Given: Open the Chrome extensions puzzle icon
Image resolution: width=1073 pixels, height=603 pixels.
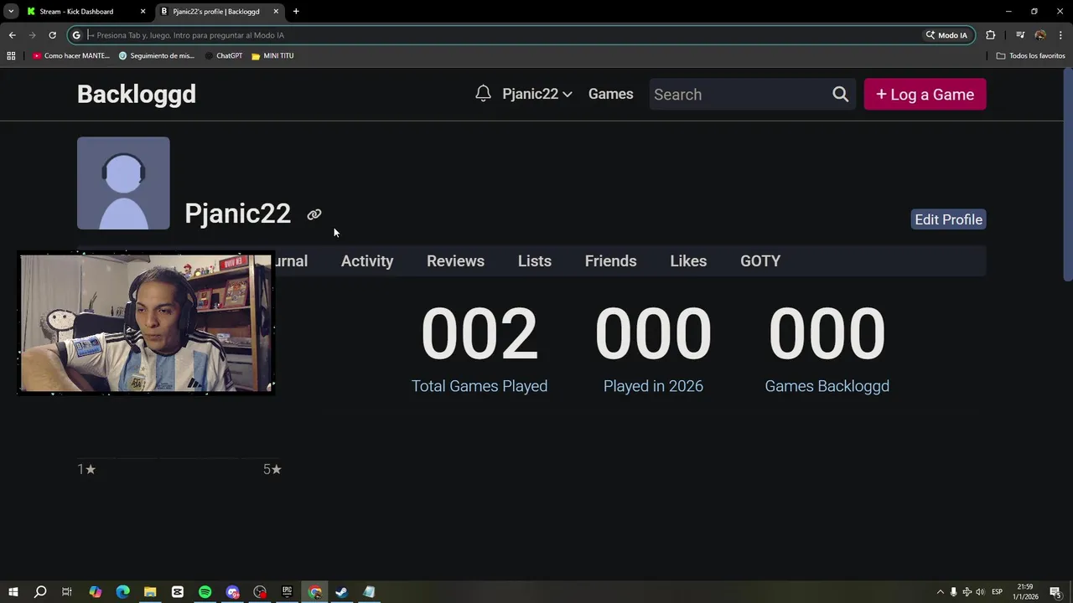Looking at the screenshot, I should click(x=991, y=35).
